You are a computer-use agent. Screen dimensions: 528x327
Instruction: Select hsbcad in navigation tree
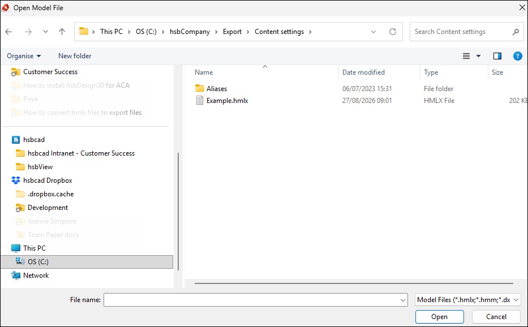coord(34,139)
